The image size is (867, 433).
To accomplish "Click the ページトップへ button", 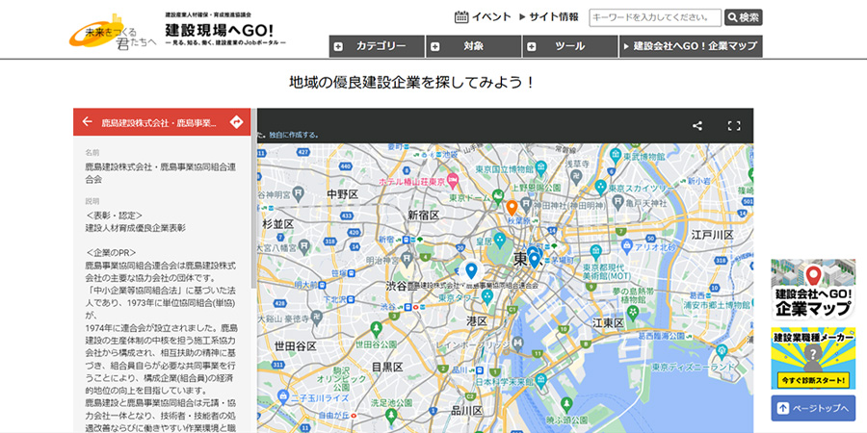I will pos(813,408).
